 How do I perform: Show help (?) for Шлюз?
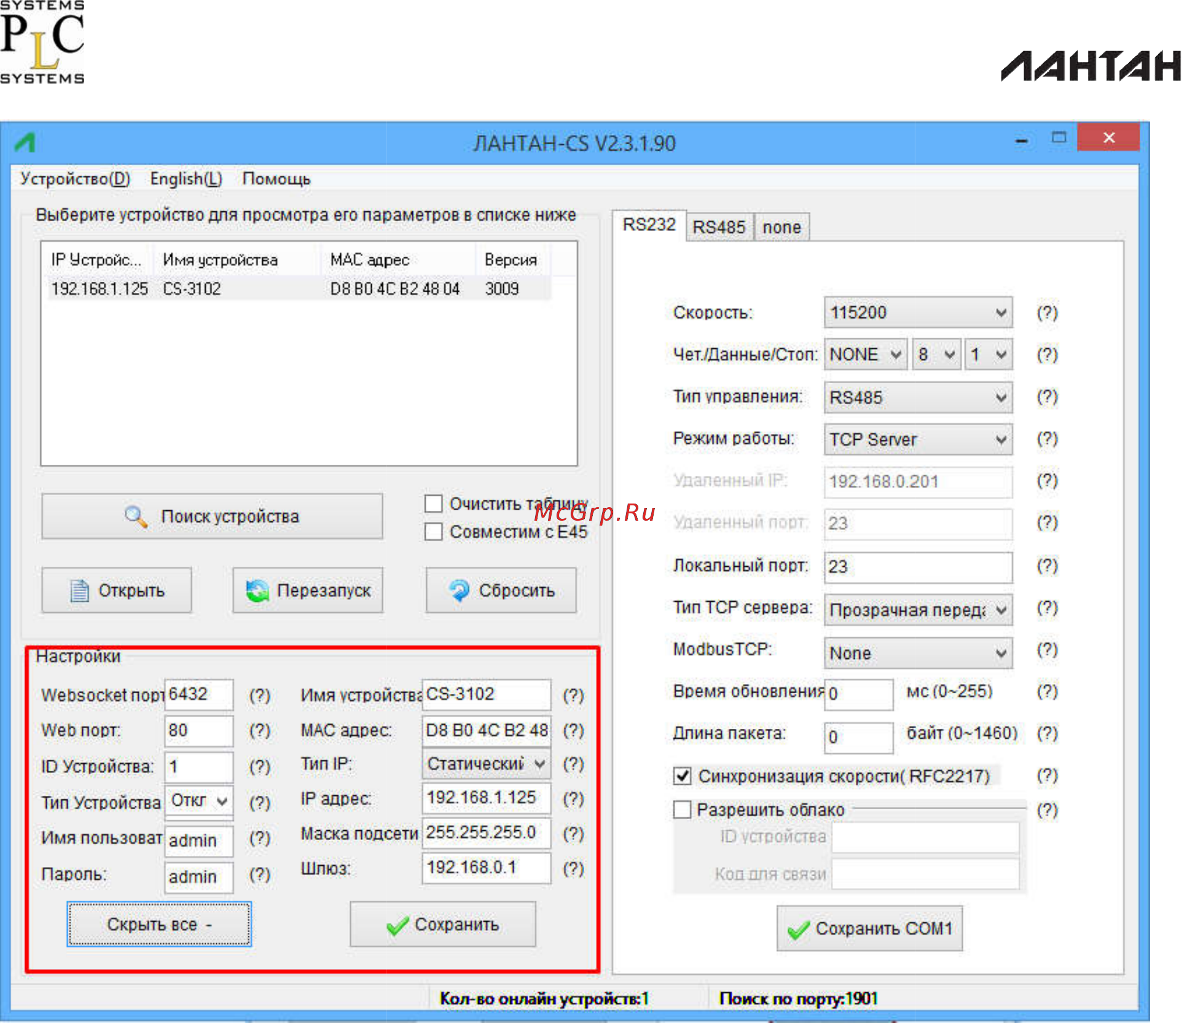point(574,869)
